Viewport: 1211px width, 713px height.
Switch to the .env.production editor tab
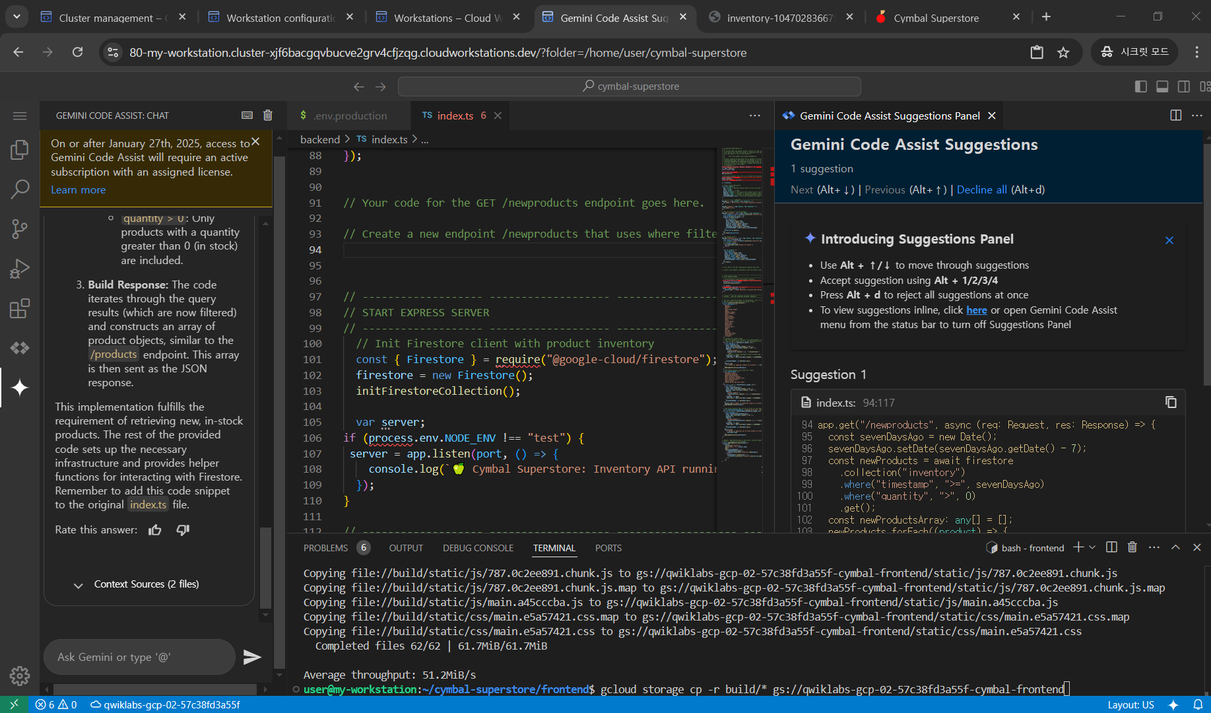coord(349,116)
